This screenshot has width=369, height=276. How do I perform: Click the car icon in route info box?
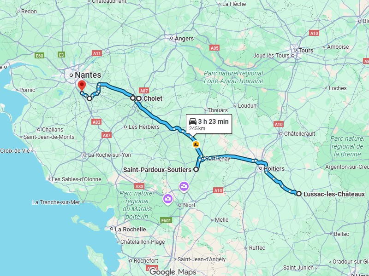pyautogui.click(x=193, y=121)
